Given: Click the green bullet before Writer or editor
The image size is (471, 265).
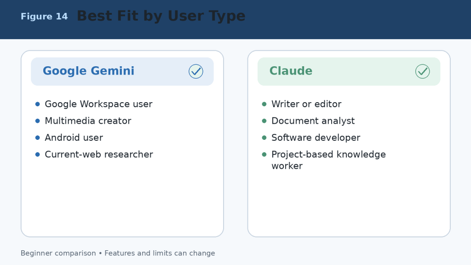Looking at the screenshot, I should pyautogui.click(x=264, y=104).
